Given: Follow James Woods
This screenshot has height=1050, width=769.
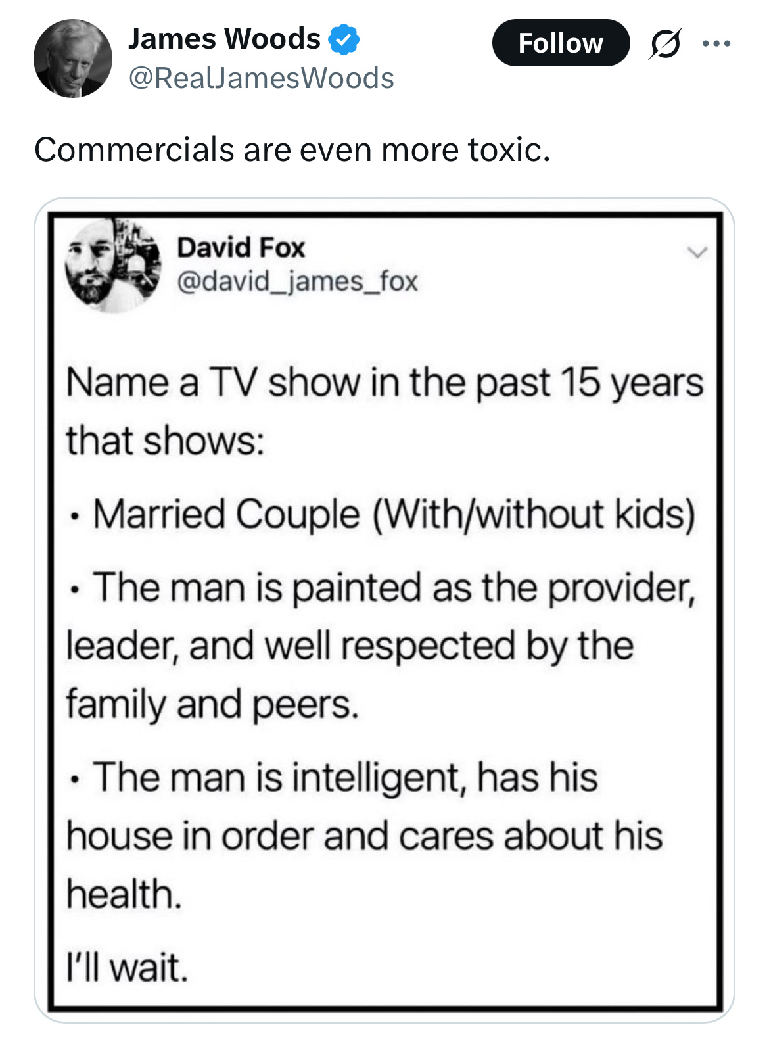Looking at the screenshot, I should coord(561,43).
